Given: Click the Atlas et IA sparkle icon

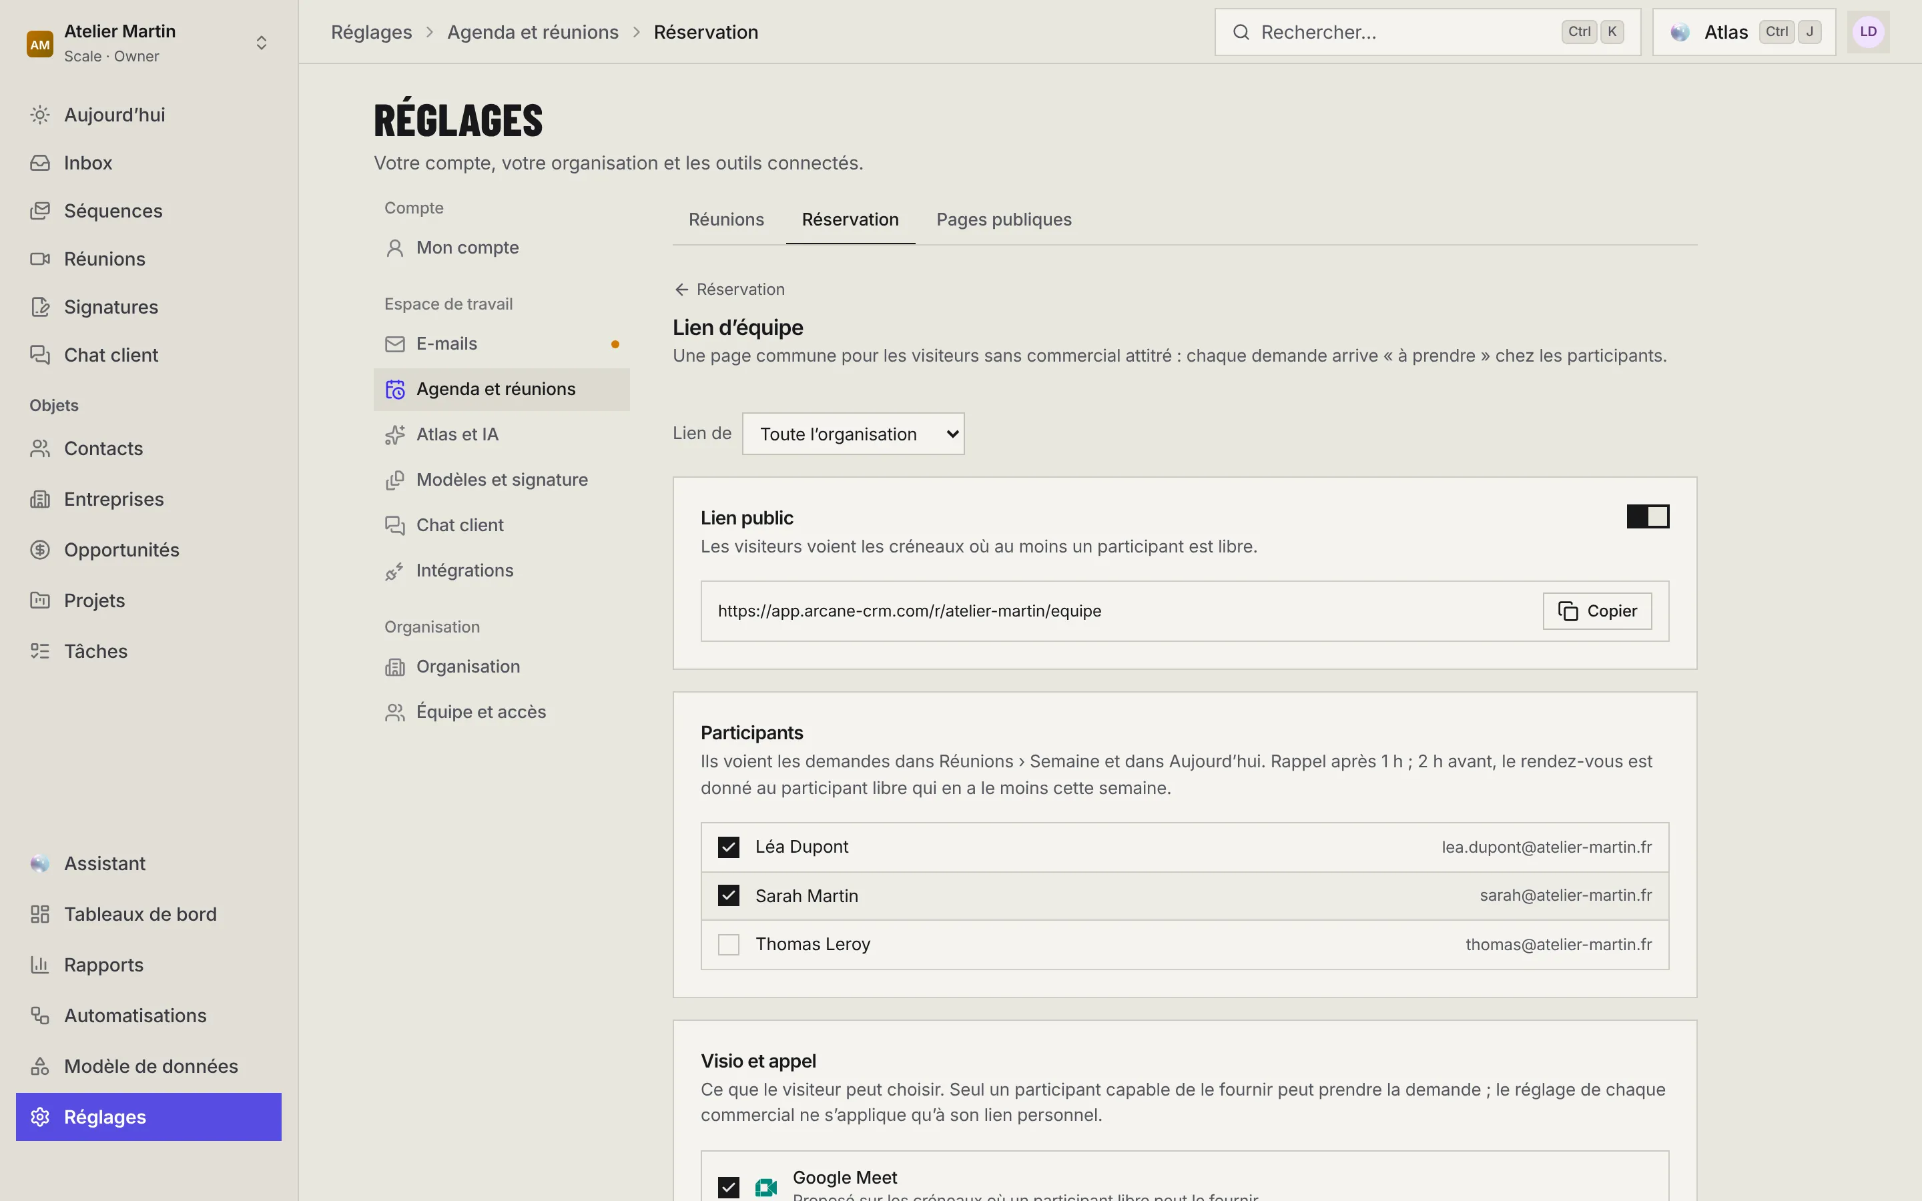Looking at the screenshot, I should point(394,434).
